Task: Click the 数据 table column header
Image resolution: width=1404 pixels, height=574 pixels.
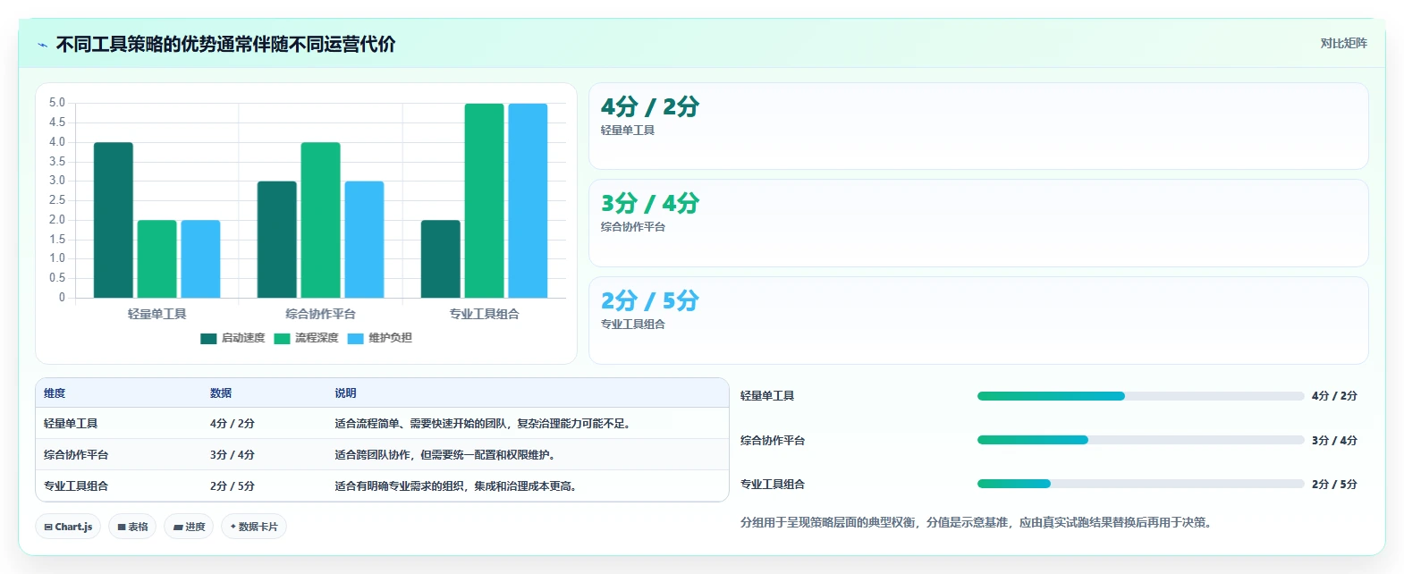Action: (x=221, y=393)
